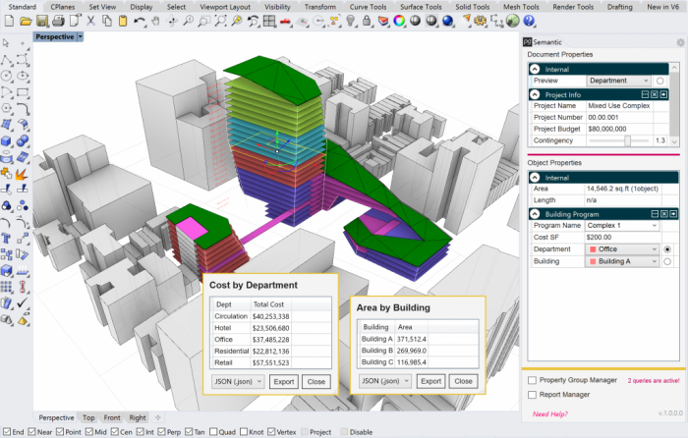This screenshot has width=688, height=438.
Task: Export the Area by Building table
Action: tap(430, 381)
